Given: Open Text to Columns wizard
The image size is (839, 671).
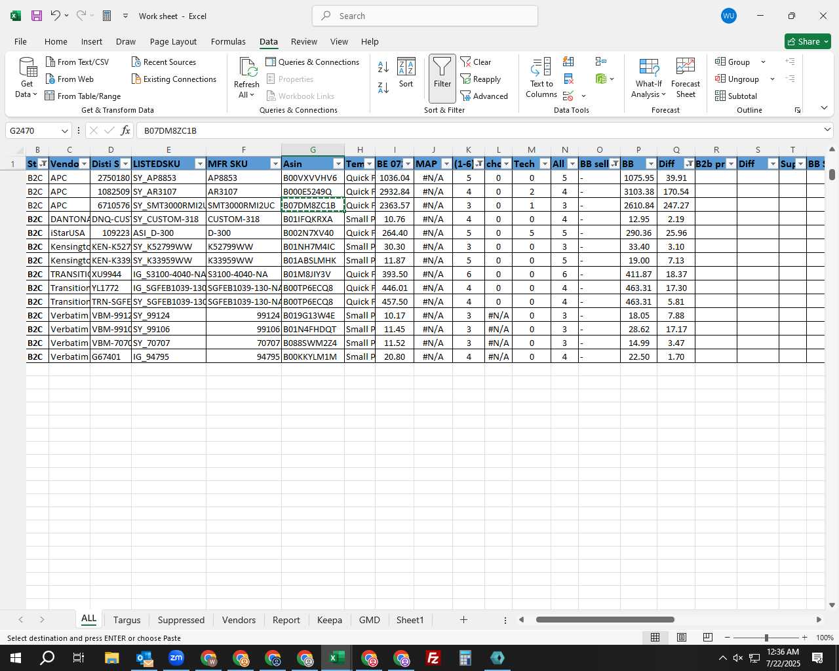Looking at the screenshot, I should tap(541, 78).
